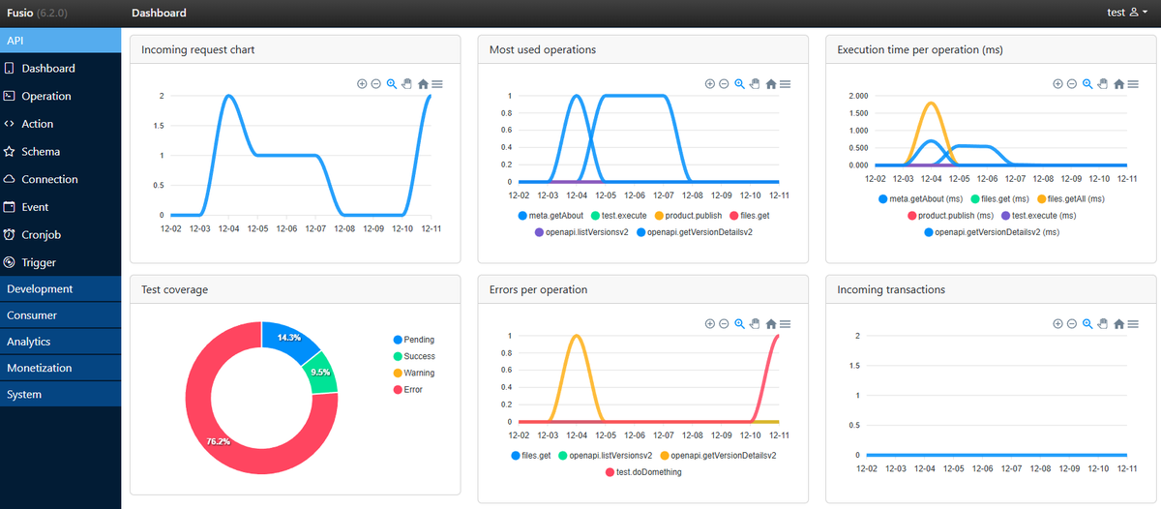Expand the System sidebar section
Viewport: 1161px width, 509px height.
point(60,395)
